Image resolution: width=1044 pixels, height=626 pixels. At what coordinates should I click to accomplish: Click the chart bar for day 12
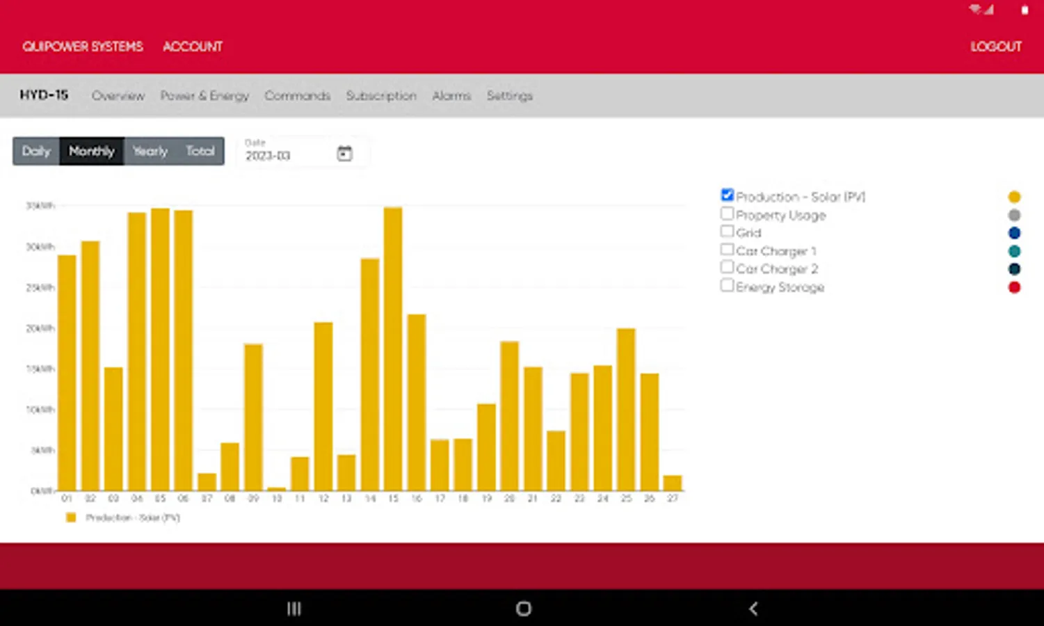(323, 406)
